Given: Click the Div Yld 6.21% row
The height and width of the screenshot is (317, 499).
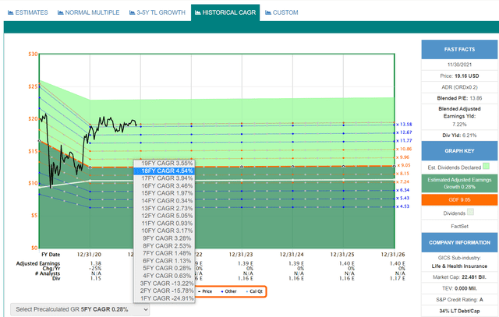Looking at the screenshot, I should 459,136.
